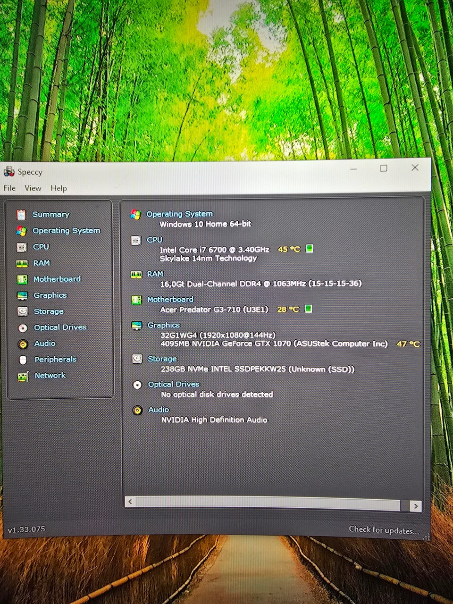
Task: Open the File menu
Action: coord(9,188)
